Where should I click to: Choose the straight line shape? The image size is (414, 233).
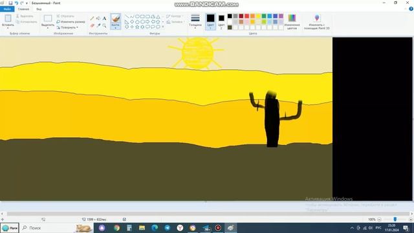(x=127, y=16)
